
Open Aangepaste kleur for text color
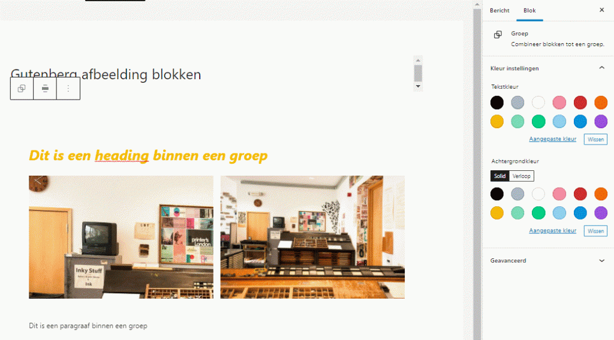tap(552, 139)
